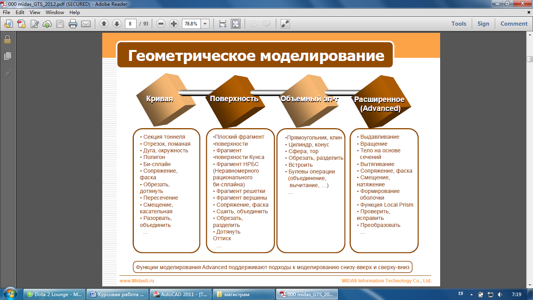Viewport: 533px width, 300px height.
Task: Open the attachments paperclip panel icon
Action: (7, 73)
